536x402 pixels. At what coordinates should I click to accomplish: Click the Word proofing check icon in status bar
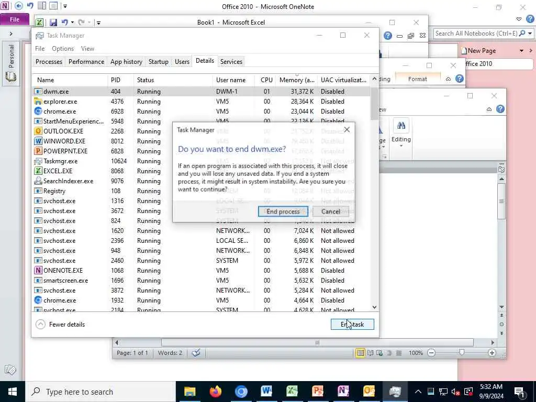196,353
